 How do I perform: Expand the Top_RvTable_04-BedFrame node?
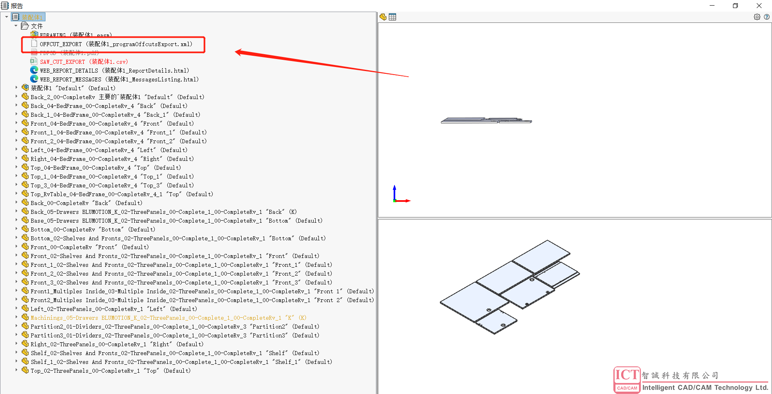[x=16, y=194]
